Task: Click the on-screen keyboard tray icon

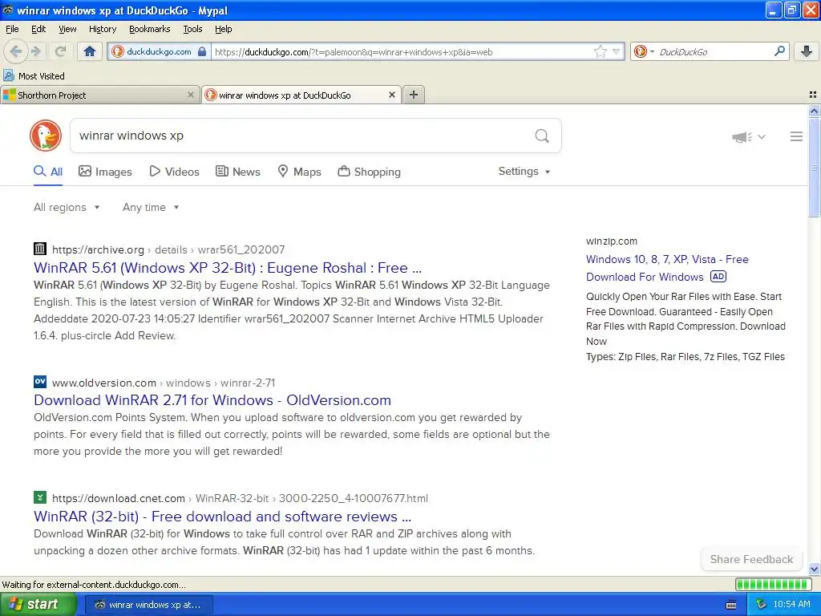Action: (x=731, y=605)
